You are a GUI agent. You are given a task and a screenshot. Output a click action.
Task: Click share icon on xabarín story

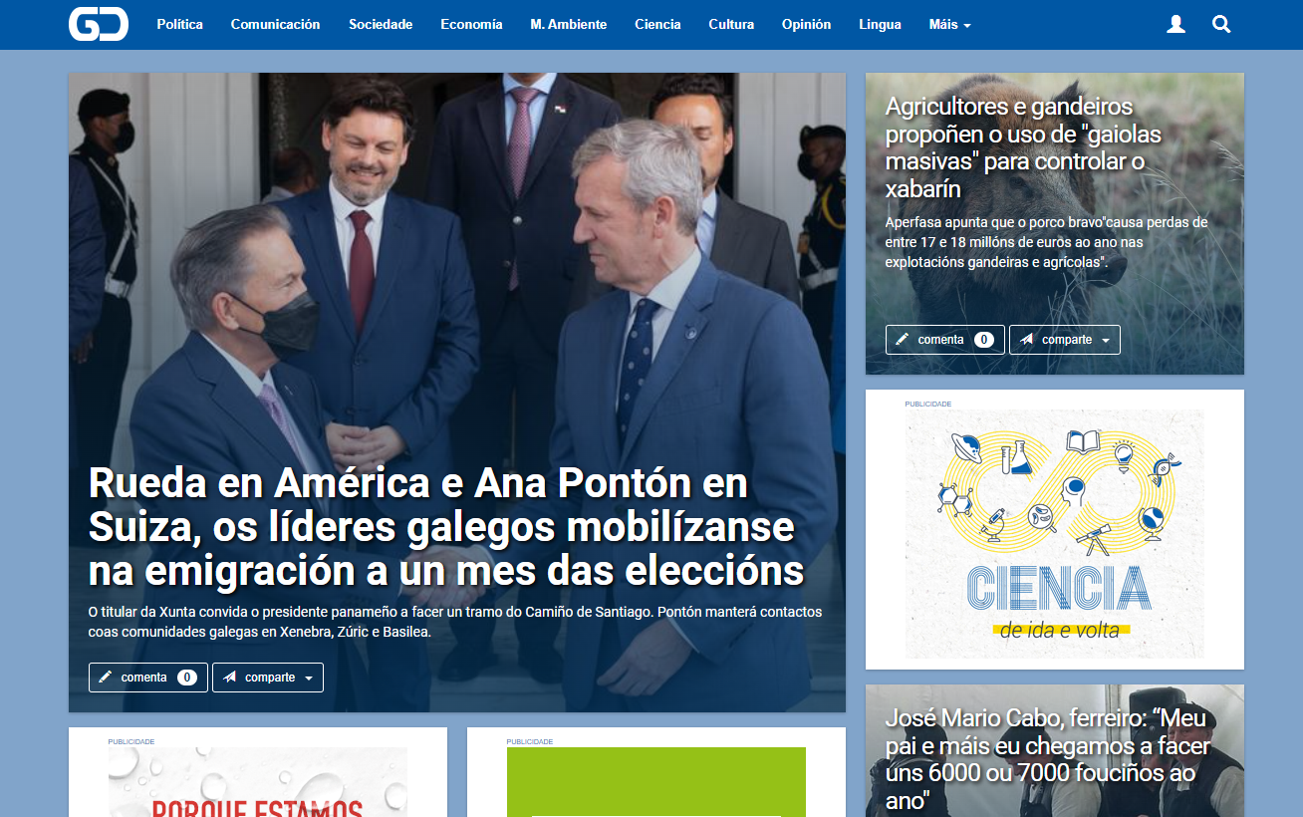[x=1026, y=340]
